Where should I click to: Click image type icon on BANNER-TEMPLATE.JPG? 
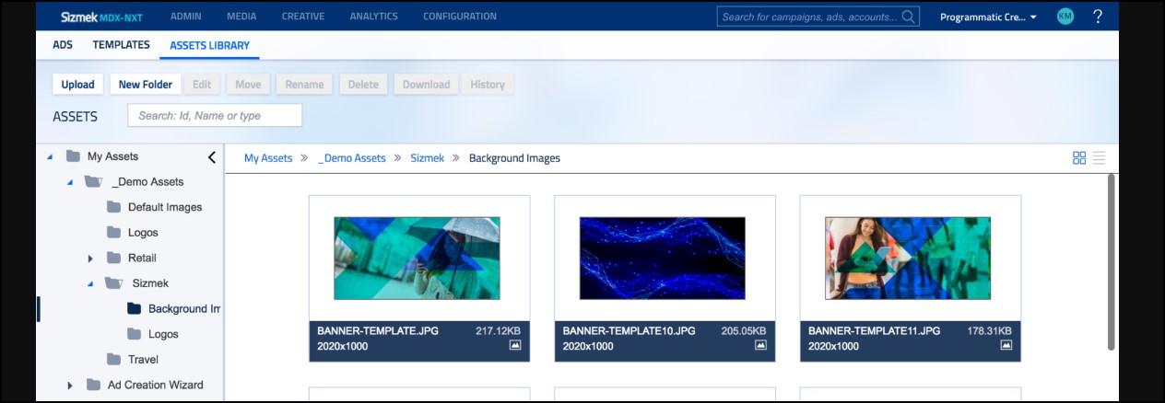point(515,346)
